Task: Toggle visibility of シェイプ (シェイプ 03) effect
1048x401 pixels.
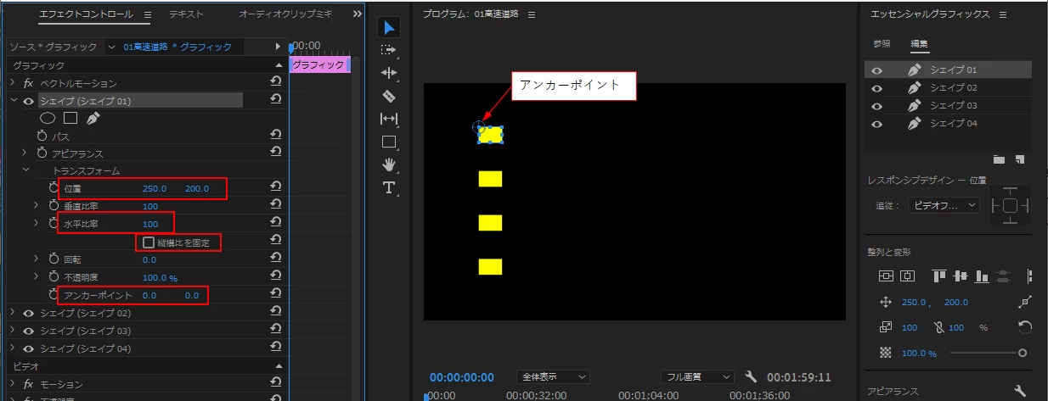Action: click(29, 331)
